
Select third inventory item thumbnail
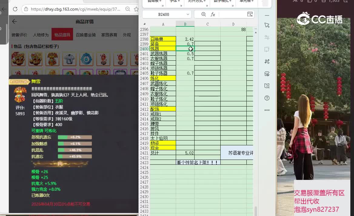52,59
